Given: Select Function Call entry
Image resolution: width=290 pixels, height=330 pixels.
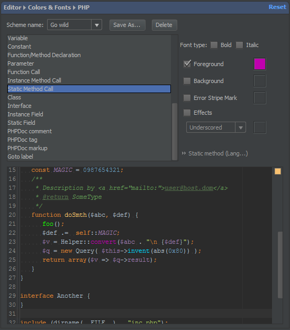Looking at the screenshot, I should (89, 72).
